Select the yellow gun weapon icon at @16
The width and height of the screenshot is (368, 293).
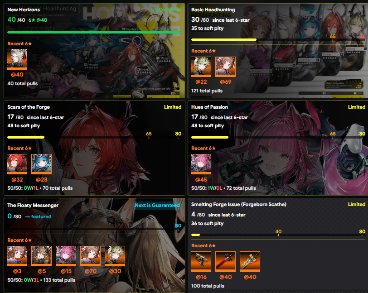pos(201,262)
